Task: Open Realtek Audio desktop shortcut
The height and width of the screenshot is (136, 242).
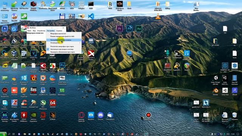Action: [x=177, y=53]
